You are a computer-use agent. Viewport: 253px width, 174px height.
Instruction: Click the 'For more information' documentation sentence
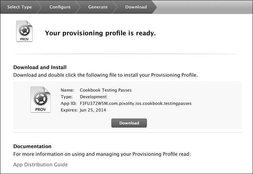point(102,154)
